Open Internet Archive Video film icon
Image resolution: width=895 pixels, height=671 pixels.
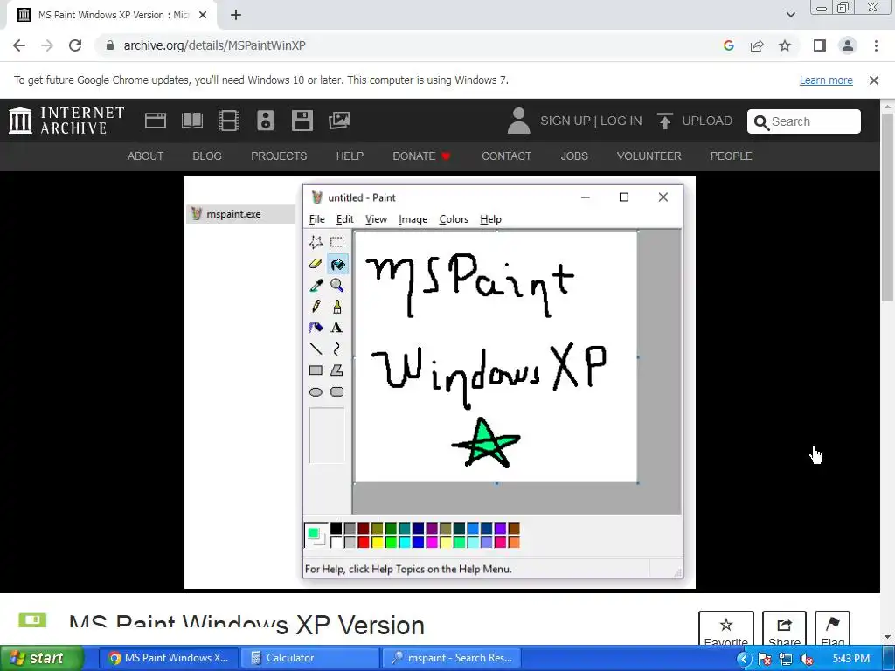(229, 121)
